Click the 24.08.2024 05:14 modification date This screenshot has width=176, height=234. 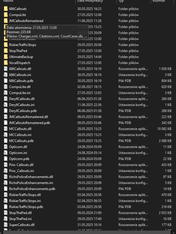click(x=89, y=153)
